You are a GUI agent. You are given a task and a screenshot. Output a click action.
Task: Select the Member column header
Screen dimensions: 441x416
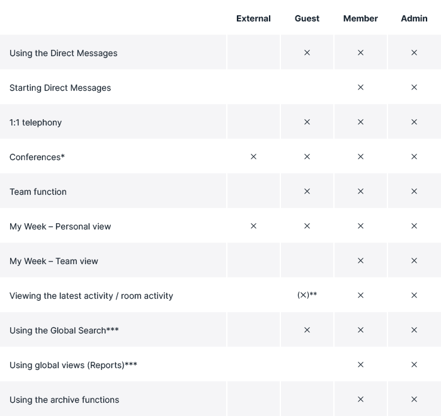pyautogui.click(x=360, y=18)
